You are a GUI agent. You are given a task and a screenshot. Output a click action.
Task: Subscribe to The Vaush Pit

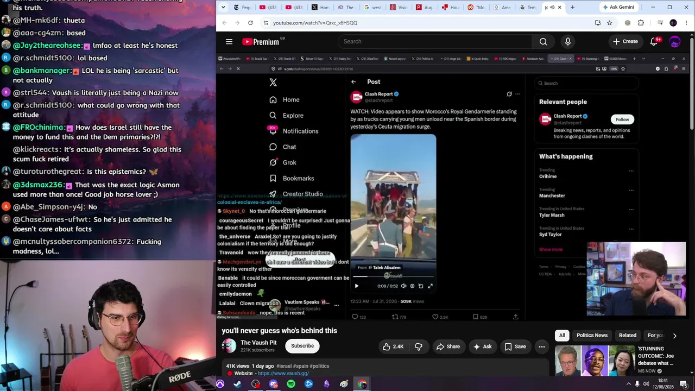tap(302, 346)
